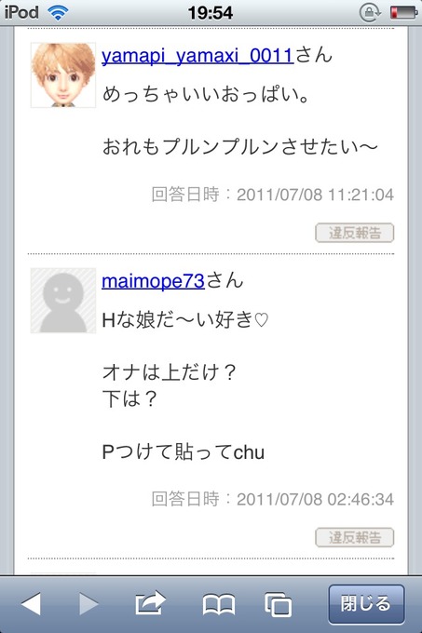Tap the 19:54 clock in status bar
The width and height of the screenshot is (422, 633).
pyautogui.click(x=211, y=13)
